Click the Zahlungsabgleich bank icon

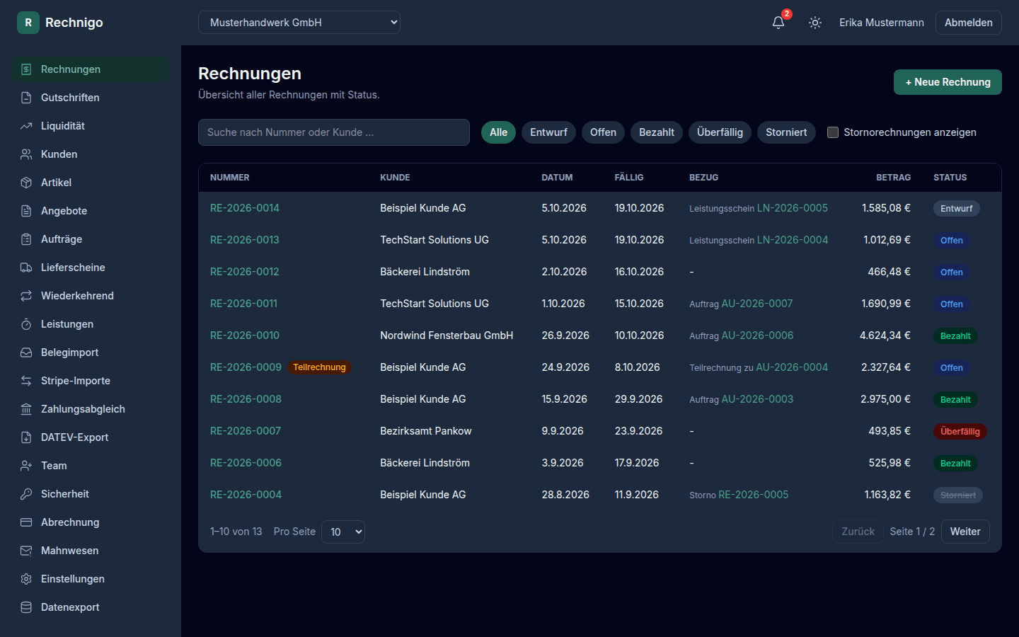tap(26, 409)
